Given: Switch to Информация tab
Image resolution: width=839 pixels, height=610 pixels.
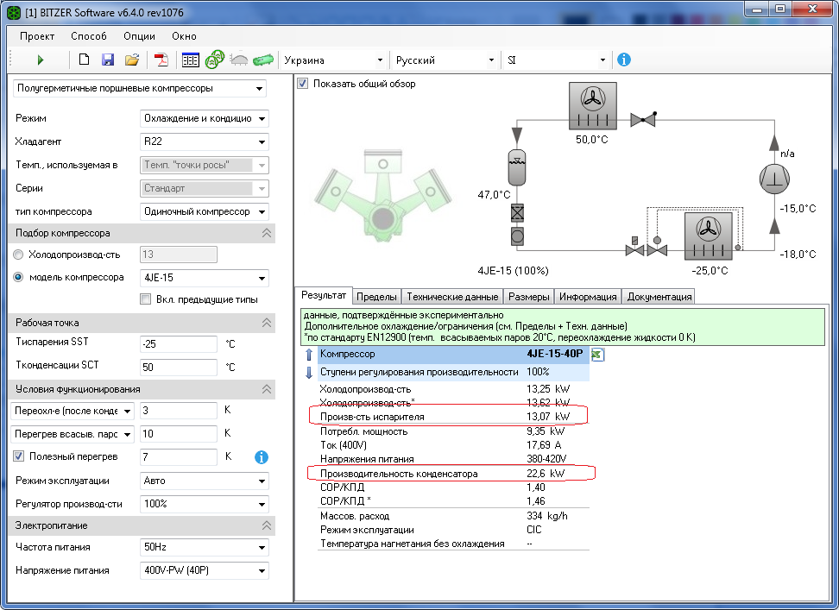Looking at the screenshot, I should 588,297.
